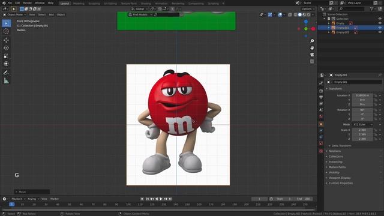Expand the Instancing panel
The height and width of the screenshot is (216, 384).
pos(335,162)
